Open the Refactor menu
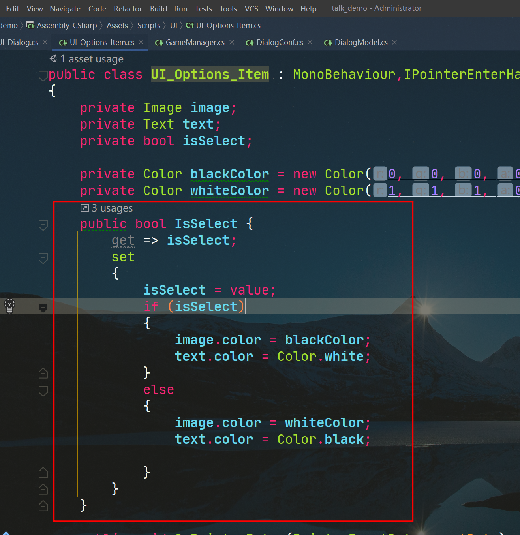 128,9
